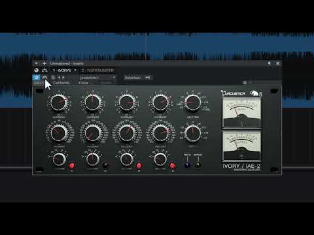Switch to the 1 - IVORY5 insert tab
This screenshot has width=314, height=235.
click(62, 70)
